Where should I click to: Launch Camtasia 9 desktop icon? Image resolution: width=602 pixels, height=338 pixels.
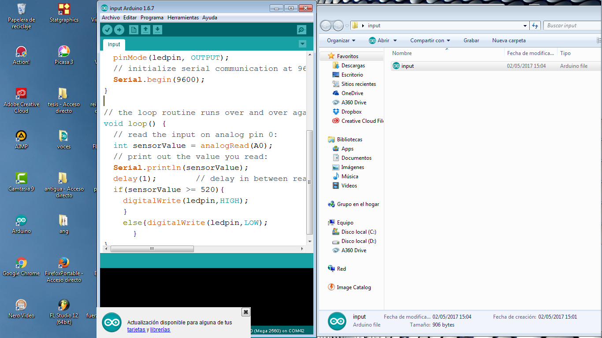(x=21, y=182)
